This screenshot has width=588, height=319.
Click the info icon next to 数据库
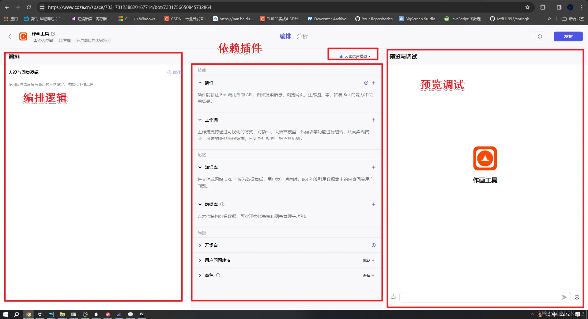(222, 204)
